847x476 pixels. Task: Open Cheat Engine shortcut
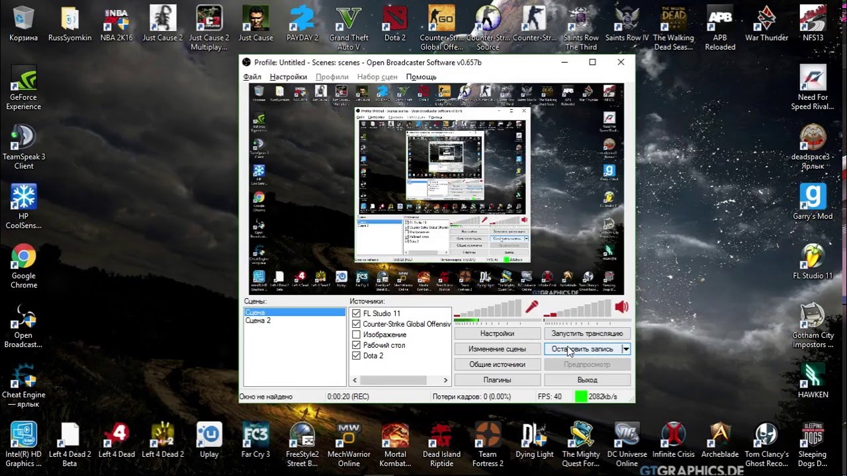click(24, 385)
